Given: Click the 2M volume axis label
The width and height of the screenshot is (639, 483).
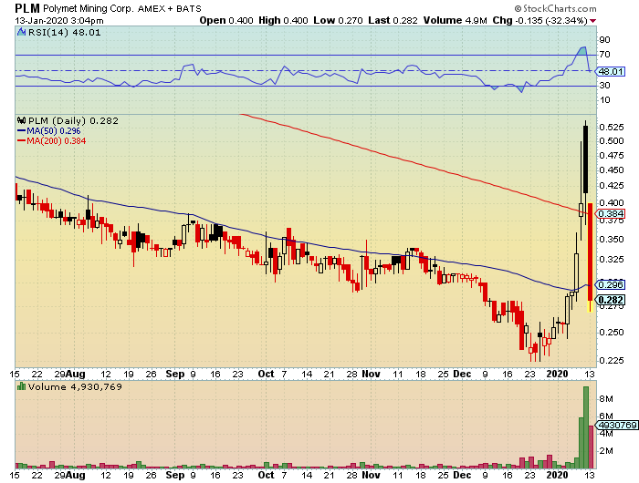Looking at the screenshot, I should [605, 451].
